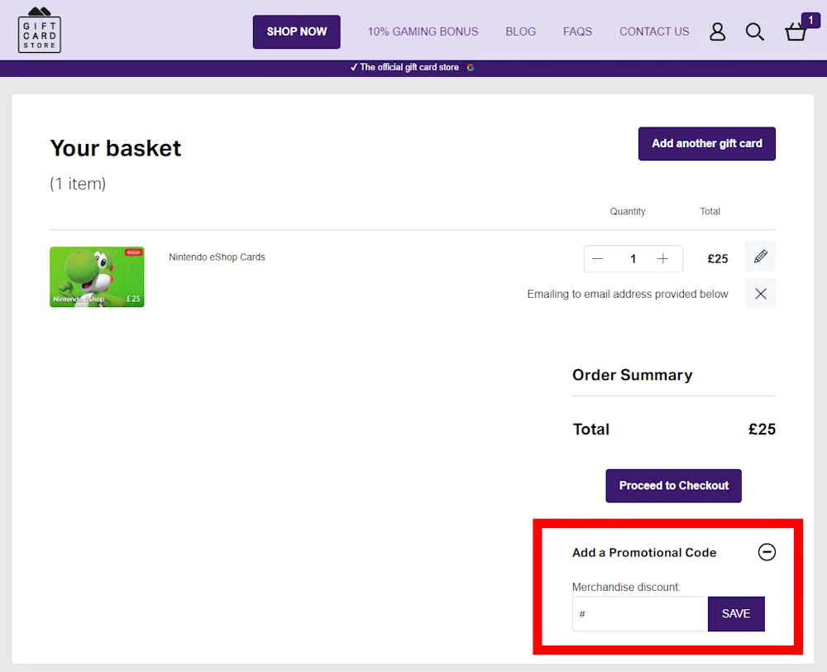
Task: Open the basket icon in header
Action: [796, 32]
